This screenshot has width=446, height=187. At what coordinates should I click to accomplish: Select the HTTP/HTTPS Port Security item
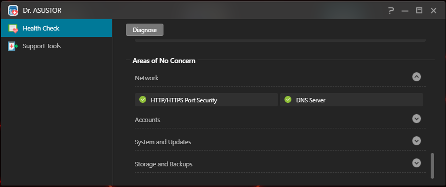[206, 100]
